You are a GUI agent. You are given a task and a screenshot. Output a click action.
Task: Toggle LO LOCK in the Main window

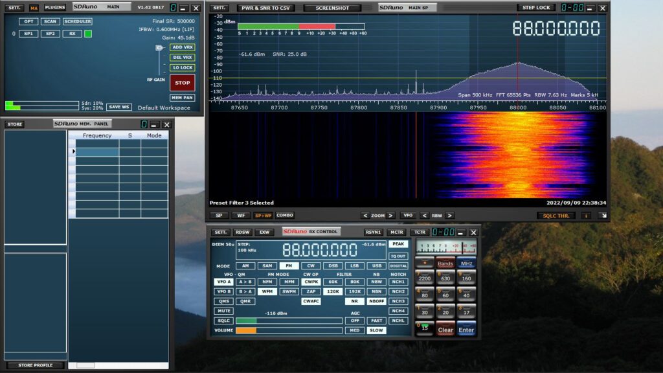pos(183,67)
